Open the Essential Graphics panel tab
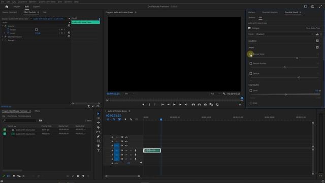This screenshot has width=325, height=183. tap(270, 12)
